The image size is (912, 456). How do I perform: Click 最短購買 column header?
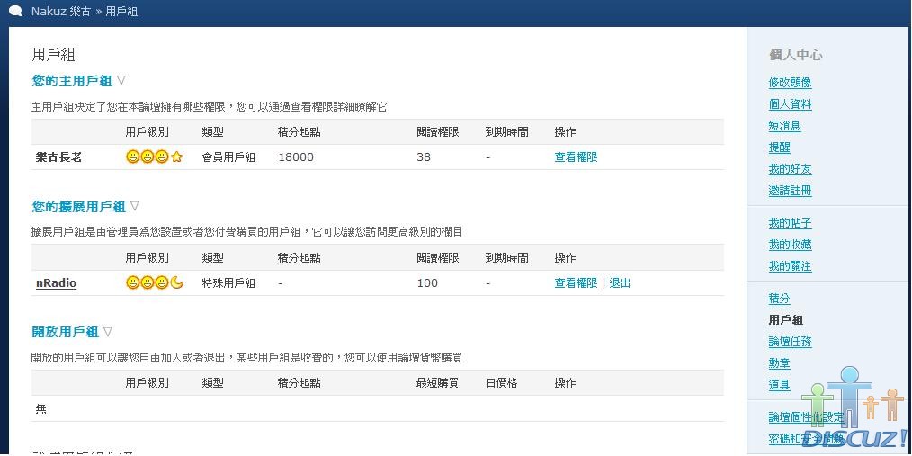coord(437,383)
